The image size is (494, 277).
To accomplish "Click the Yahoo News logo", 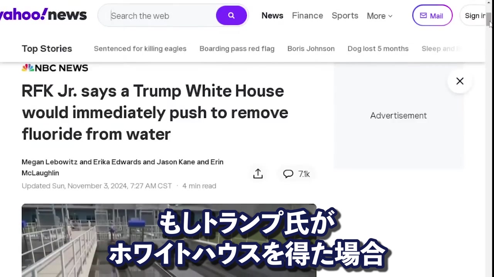I will [x=43, y=15].
